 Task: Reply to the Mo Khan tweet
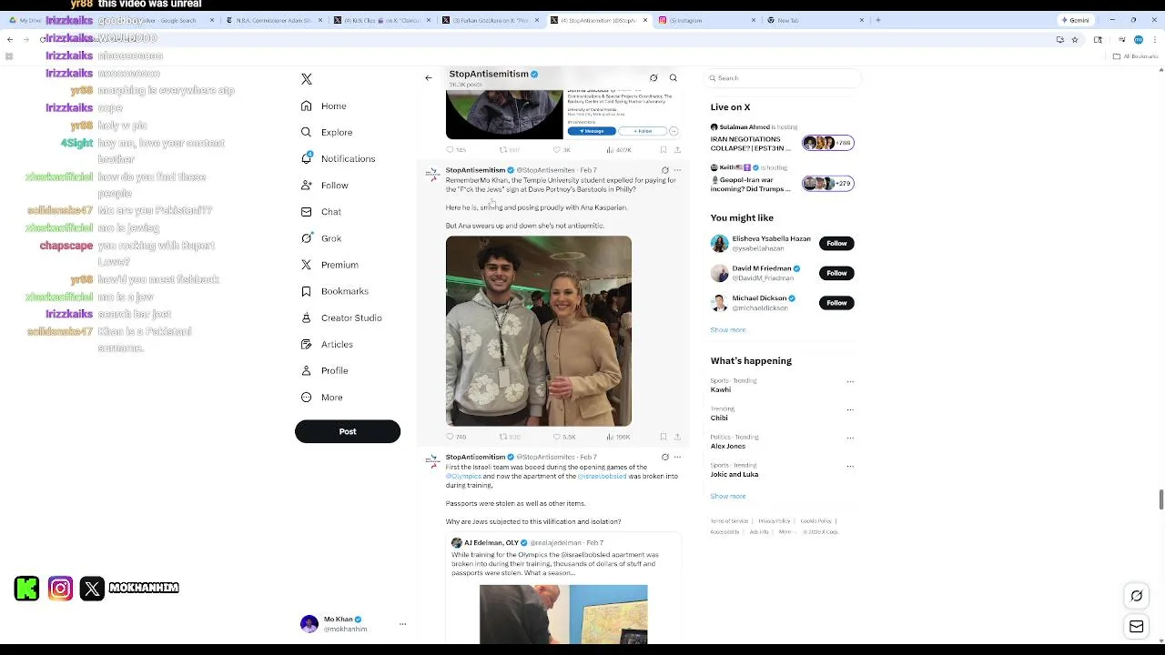click(450, 437)
